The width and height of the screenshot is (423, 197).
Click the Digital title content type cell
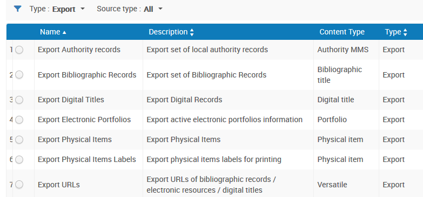335,100
